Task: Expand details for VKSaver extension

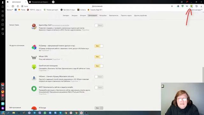Action: click(76, 81)
